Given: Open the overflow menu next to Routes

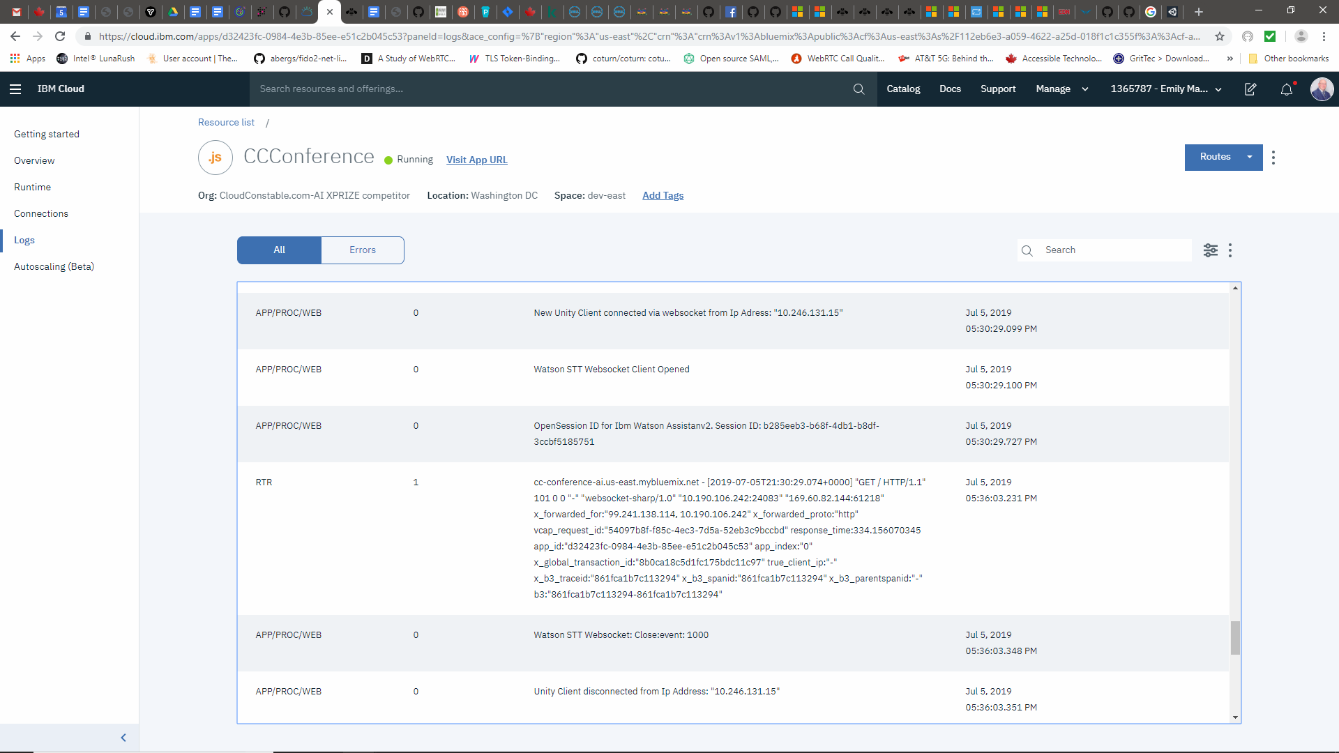Looking at the screenshot, I should 1274,157.
